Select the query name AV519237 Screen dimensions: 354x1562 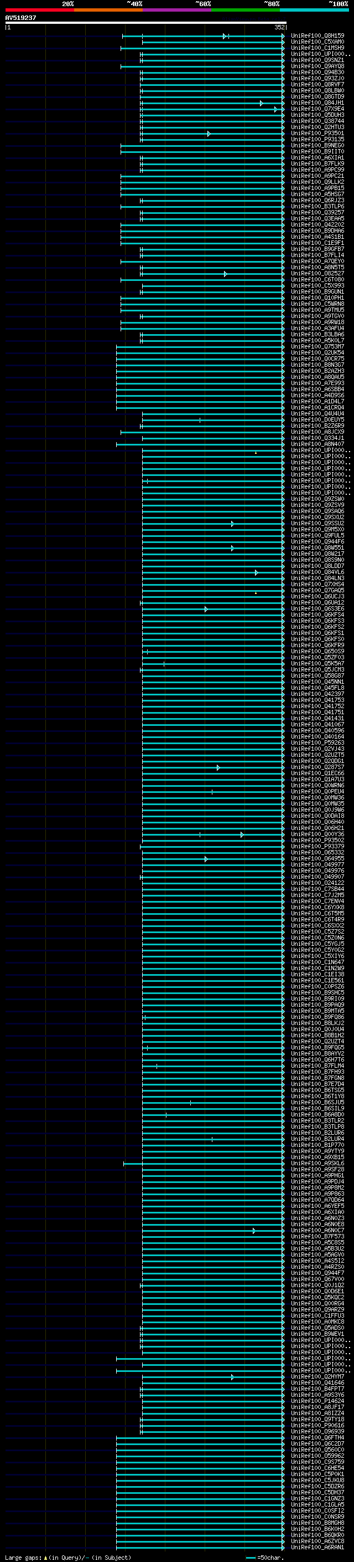pyautogui.click(x=20, y=18)
